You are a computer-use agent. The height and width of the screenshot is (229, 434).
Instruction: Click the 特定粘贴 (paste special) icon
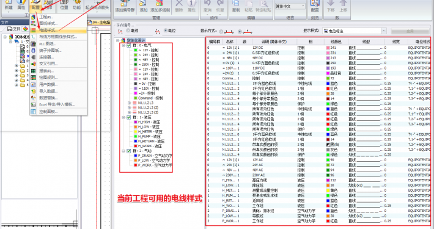263,4
